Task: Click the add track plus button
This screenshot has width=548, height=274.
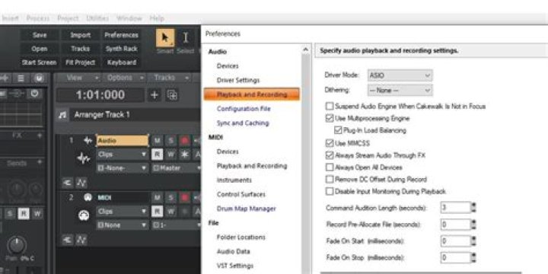Action: pyautogui.click(x=154, y=95)
